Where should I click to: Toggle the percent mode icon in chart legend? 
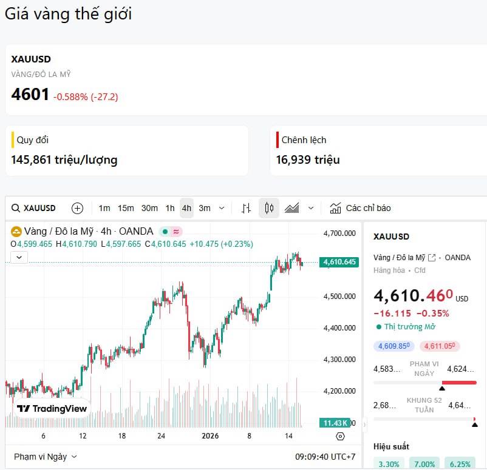[176, 232]
